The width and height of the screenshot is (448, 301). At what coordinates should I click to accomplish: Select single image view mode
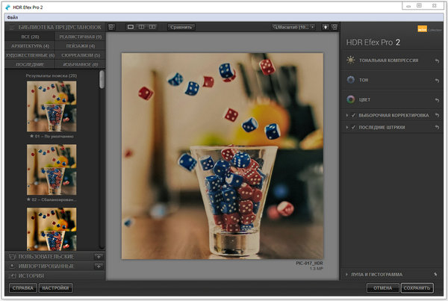pos(131,27)
